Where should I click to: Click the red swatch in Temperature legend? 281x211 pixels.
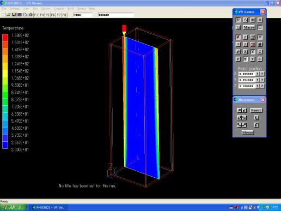(5, 38)
